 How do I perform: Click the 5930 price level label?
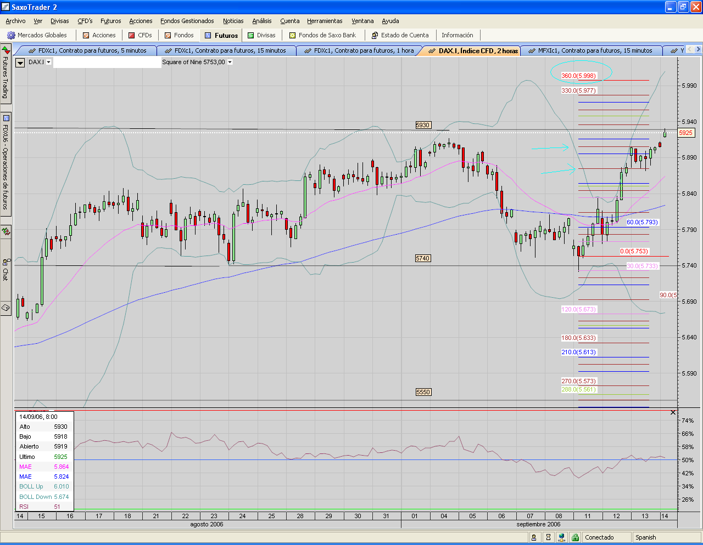(x=423, y=125)
